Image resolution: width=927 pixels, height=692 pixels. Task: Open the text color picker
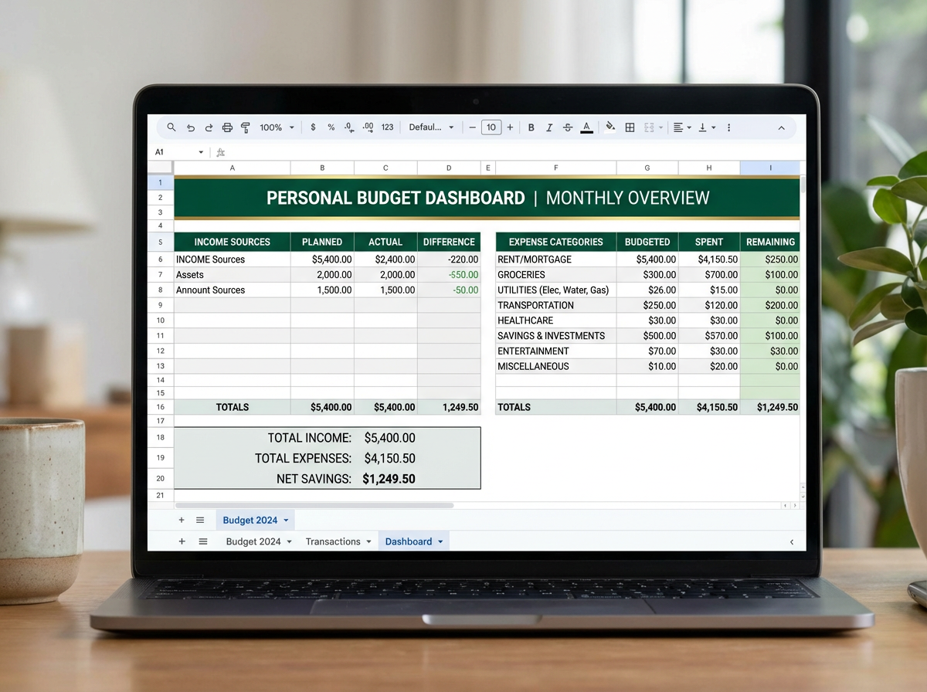586,127
